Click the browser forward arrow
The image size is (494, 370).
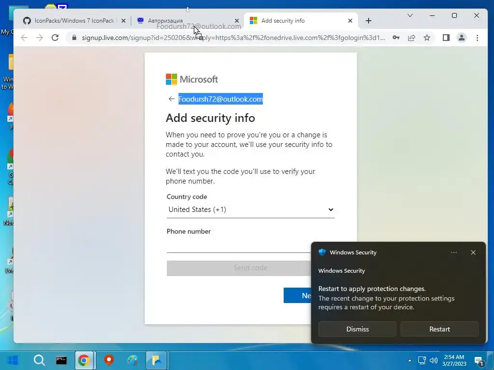click(x=40, y=38)
